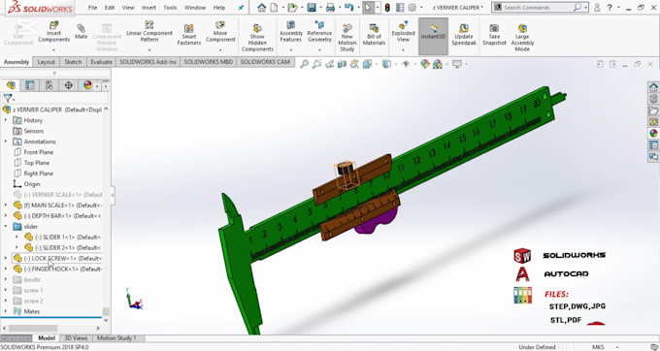
Task: Open the File menu
Action: (92, 8)
